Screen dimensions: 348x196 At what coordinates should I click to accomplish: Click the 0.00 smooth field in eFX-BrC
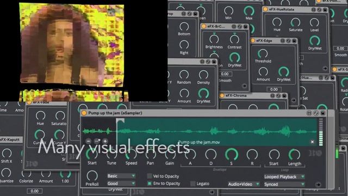(225, 74)
